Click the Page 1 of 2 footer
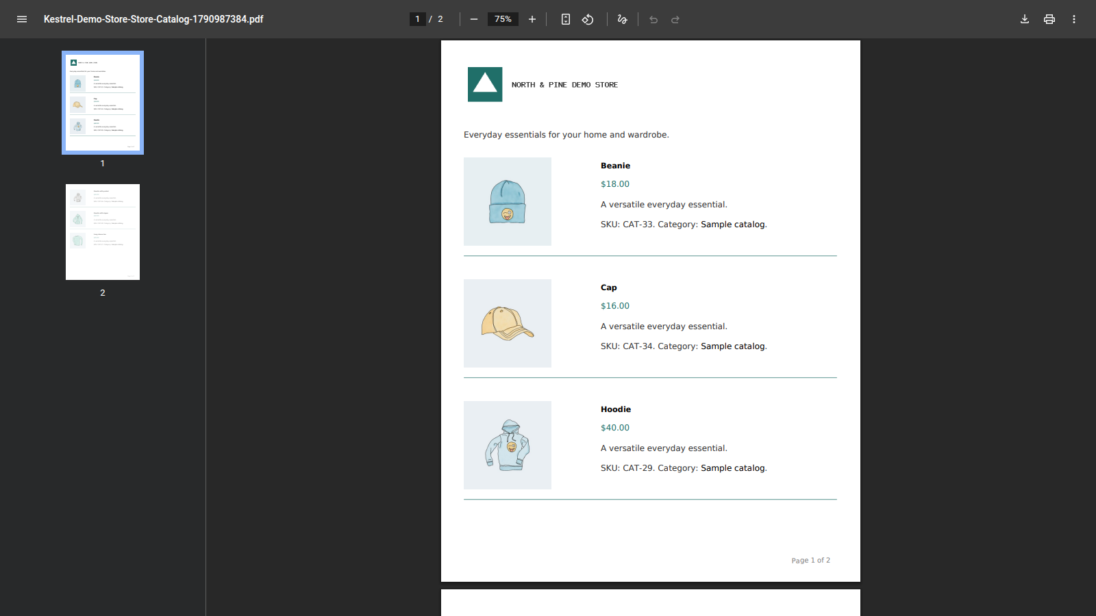The image size is (1096, 616). 811,560
